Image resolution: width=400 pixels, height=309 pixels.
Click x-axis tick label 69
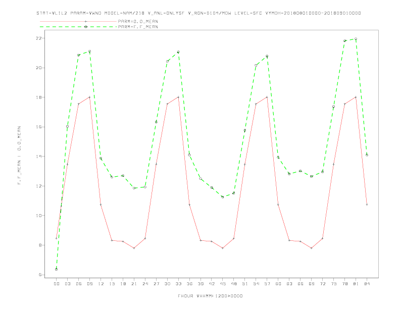pos(312,284)
